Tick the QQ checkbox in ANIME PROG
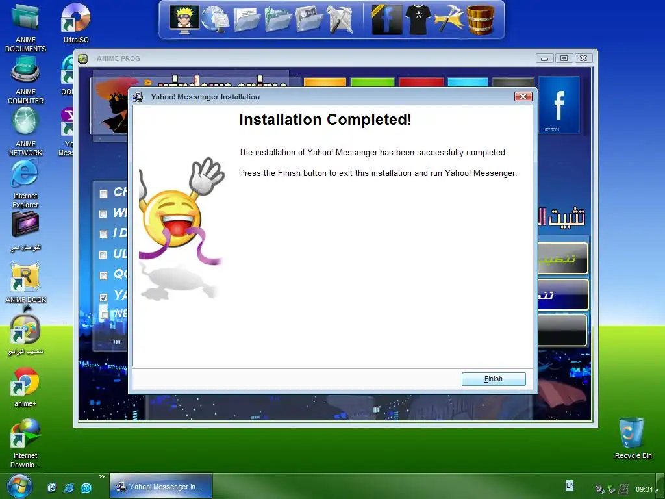665x499 pixels. [x=103, y=275]
